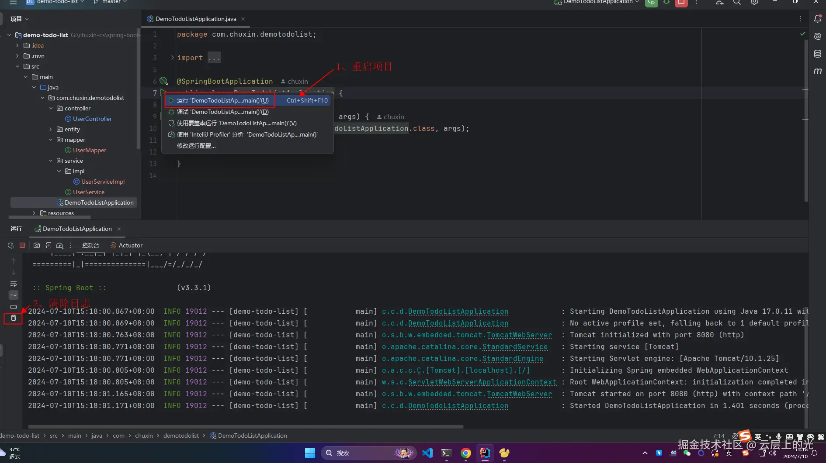Click the StandardEngine class link in the log
Screen dimensions: 826x463
[513, 359]
